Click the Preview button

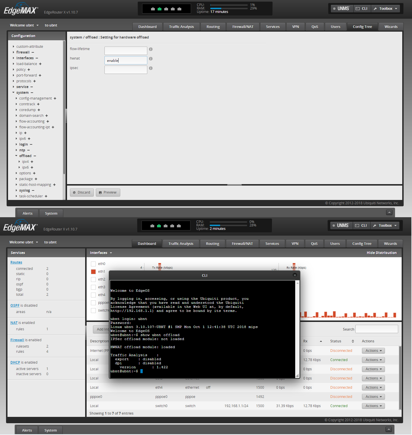click(x=108, y=192)
